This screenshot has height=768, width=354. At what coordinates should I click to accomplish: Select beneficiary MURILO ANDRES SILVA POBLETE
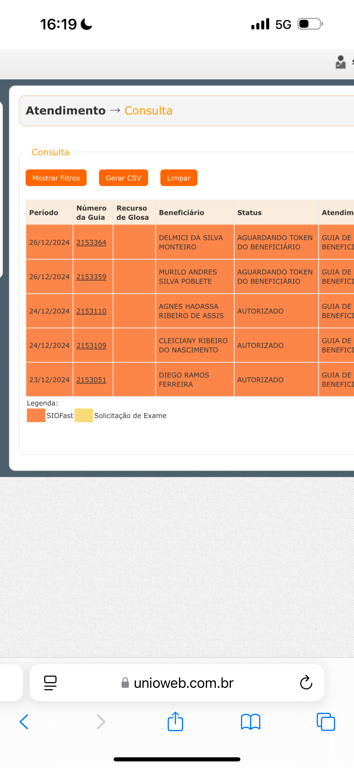point(188,277)
